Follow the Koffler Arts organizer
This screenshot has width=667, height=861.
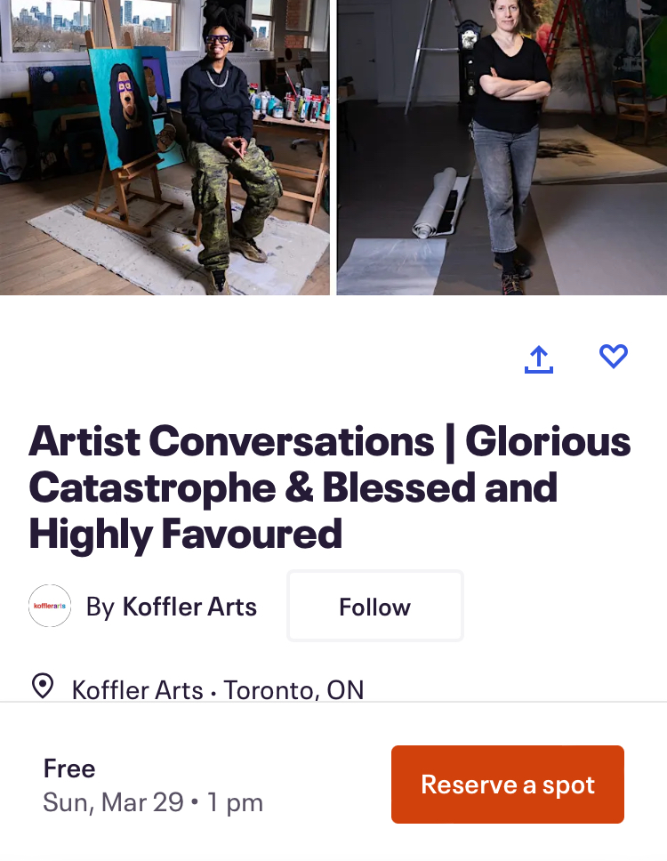pyautogui.click(x=374, y=607)
